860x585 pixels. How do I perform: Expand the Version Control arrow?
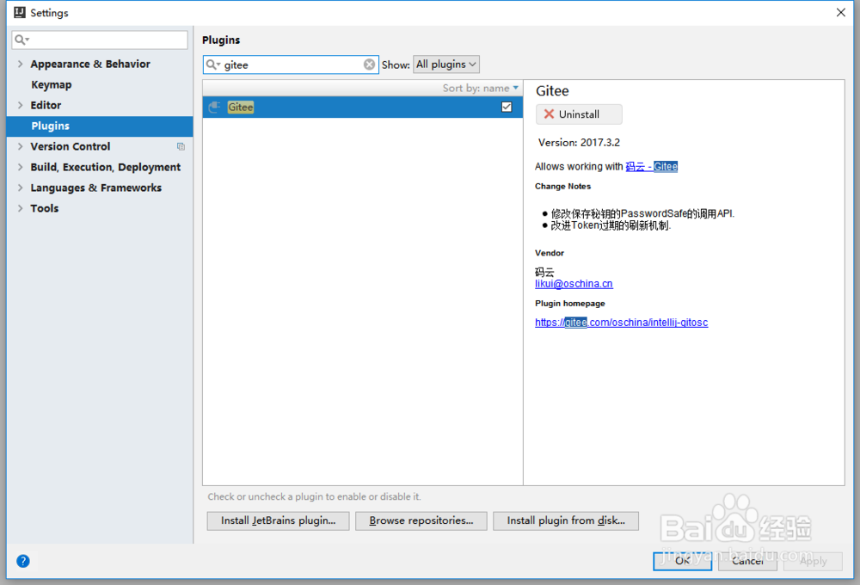21,146
